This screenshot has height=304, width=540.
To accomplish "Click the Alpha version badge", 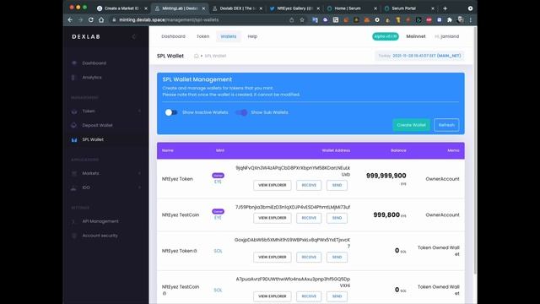I will pos(386,36).
